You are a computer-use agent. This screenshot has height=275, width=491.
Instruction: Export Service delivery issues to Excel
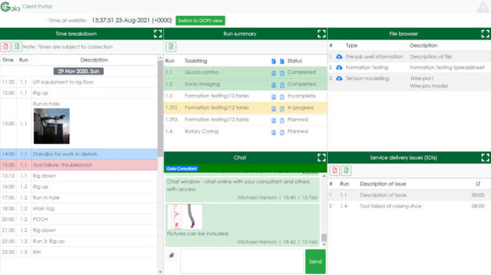346,170
